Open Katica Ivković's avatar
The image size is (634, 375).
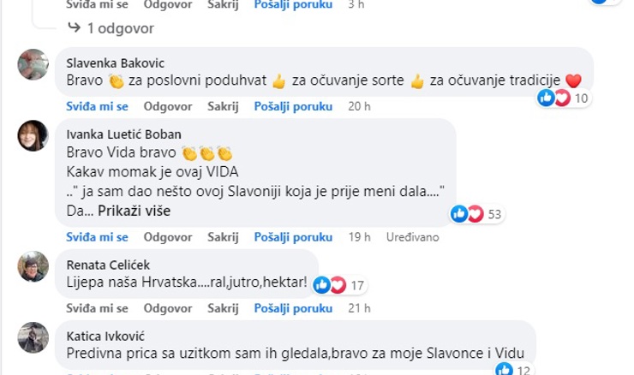[33, 337]
